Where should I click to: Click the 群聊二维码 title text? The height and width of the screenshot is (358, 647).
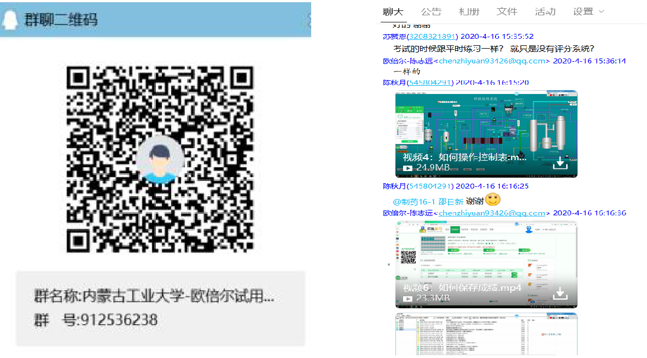[x=61, y=20]
